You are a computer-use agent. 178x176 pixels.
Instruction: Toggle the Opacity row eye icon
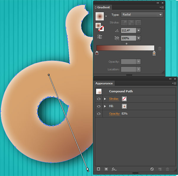coord(99,114)
